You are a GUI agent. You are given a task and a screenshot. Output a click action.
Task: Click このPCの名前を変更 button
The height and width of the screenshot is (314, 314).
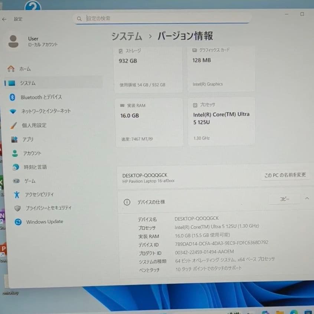(x=285, y=175)
